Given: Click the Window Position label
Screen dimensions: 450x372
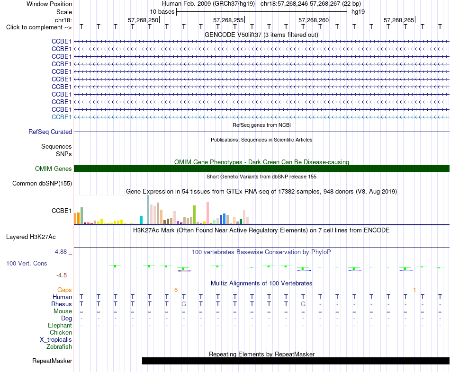Looking at the screenshot, I should [x=49, y=4].
